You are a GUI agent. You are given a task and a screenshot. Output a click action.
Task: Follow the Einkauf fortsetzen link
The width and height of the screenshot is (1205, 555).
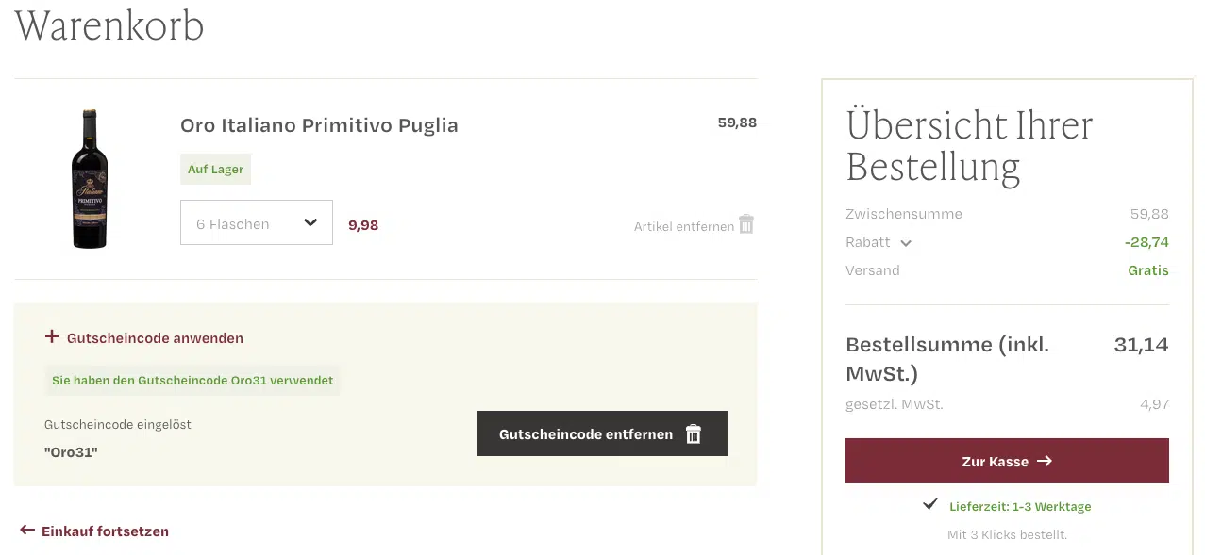click(105, 531)
